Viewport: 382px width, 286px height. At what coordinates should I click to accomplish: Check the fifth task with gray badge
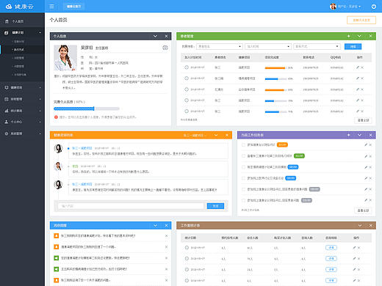243,189
